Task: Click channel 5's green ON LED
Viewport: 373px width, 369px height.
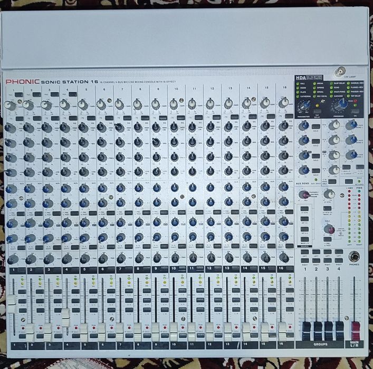Action: coord(93,279)
